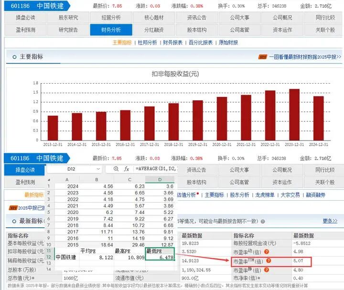Click cell A12 labeled 中国铁建
This screenshot has height=290, width=344.
pos(67,258)
